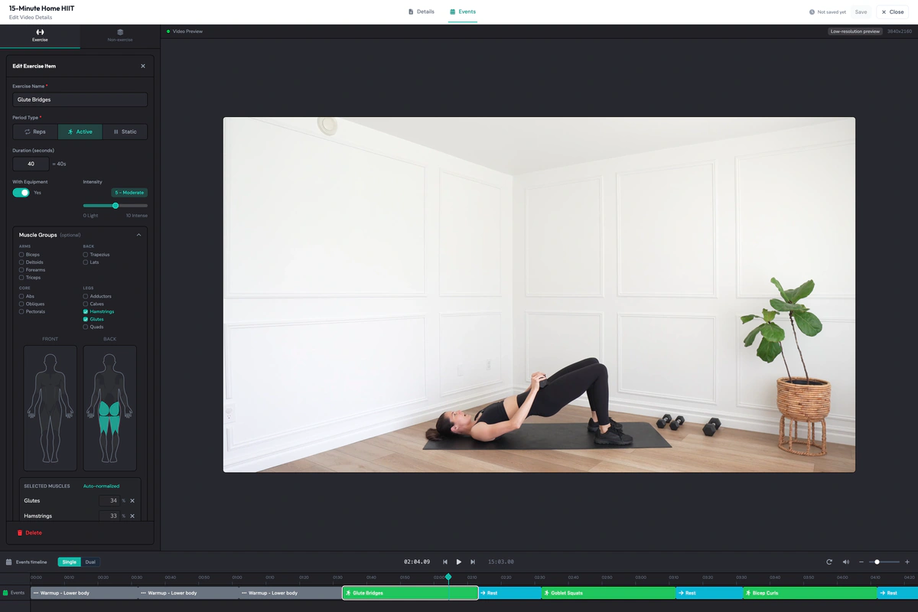
Task: Play the video
Action: pyautogui.click(x=459, y=562)
